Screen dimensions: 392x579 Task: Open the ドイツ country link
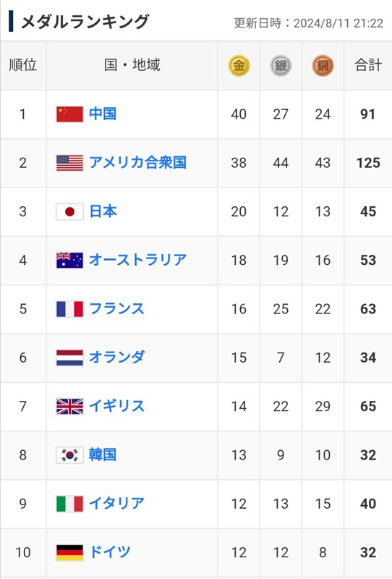click(110, 552)
